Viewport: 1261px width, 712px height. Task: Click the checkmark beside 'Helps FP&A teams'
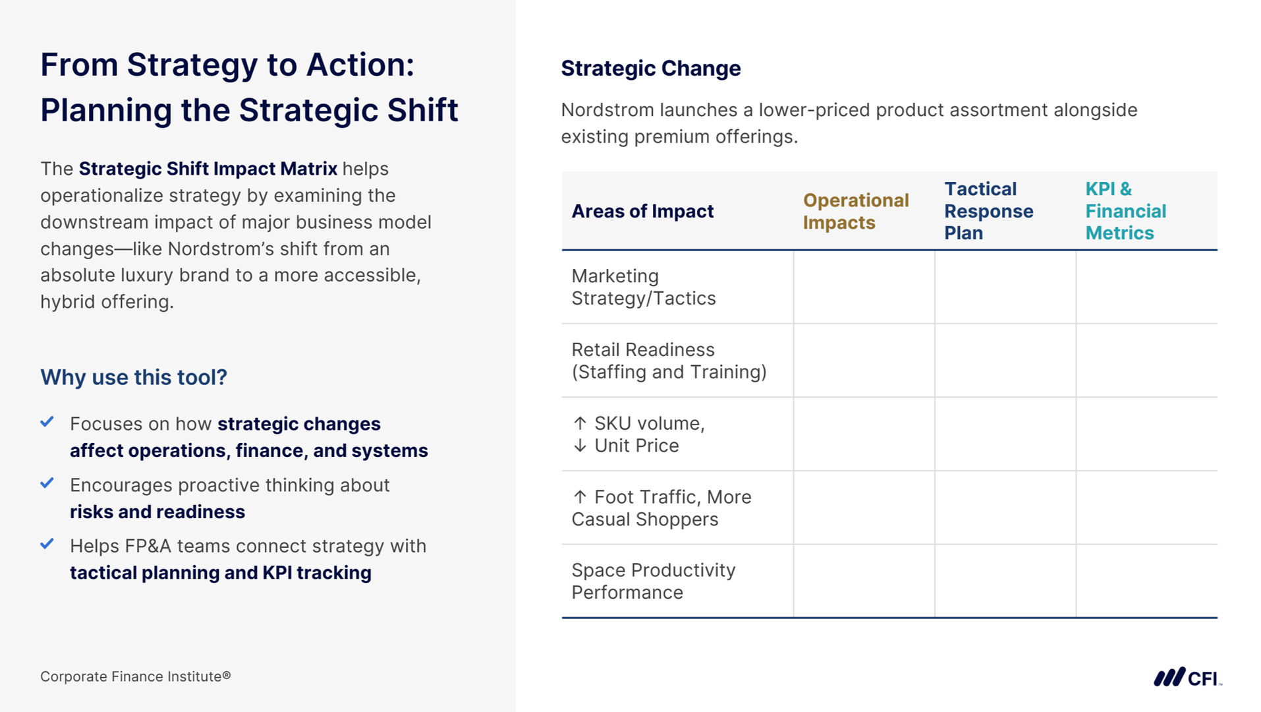coord(47,544)
